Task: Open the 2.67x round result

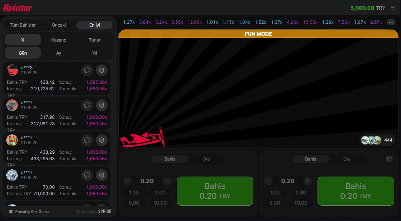Action: pos(376,22)
